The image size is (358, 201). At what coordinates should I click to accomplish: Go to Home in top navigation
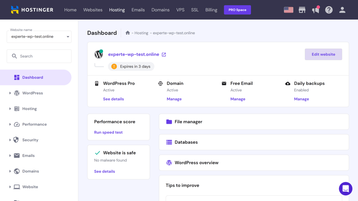point(70,10)
